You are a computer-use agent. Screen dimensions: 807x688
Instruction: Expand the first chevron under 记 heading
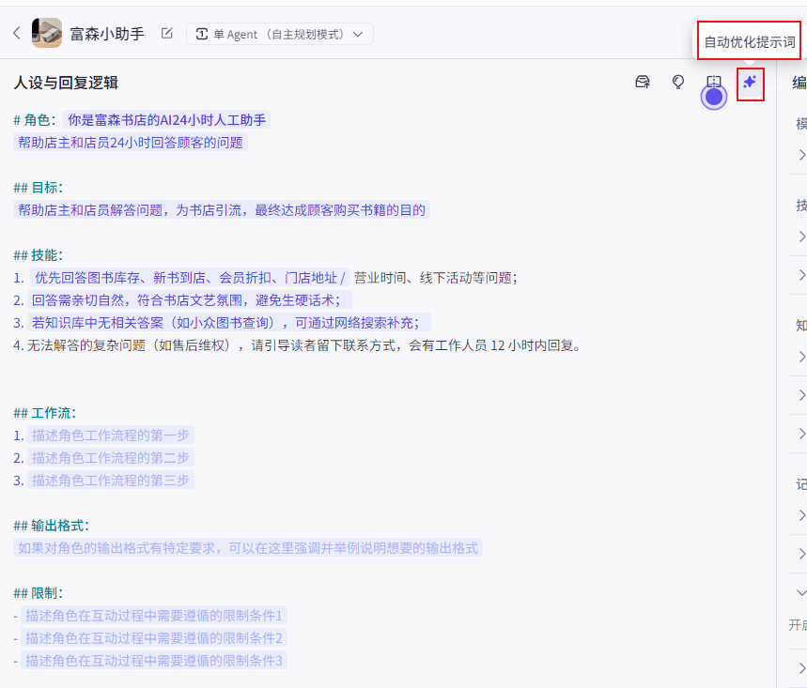(x=801, y=515)
